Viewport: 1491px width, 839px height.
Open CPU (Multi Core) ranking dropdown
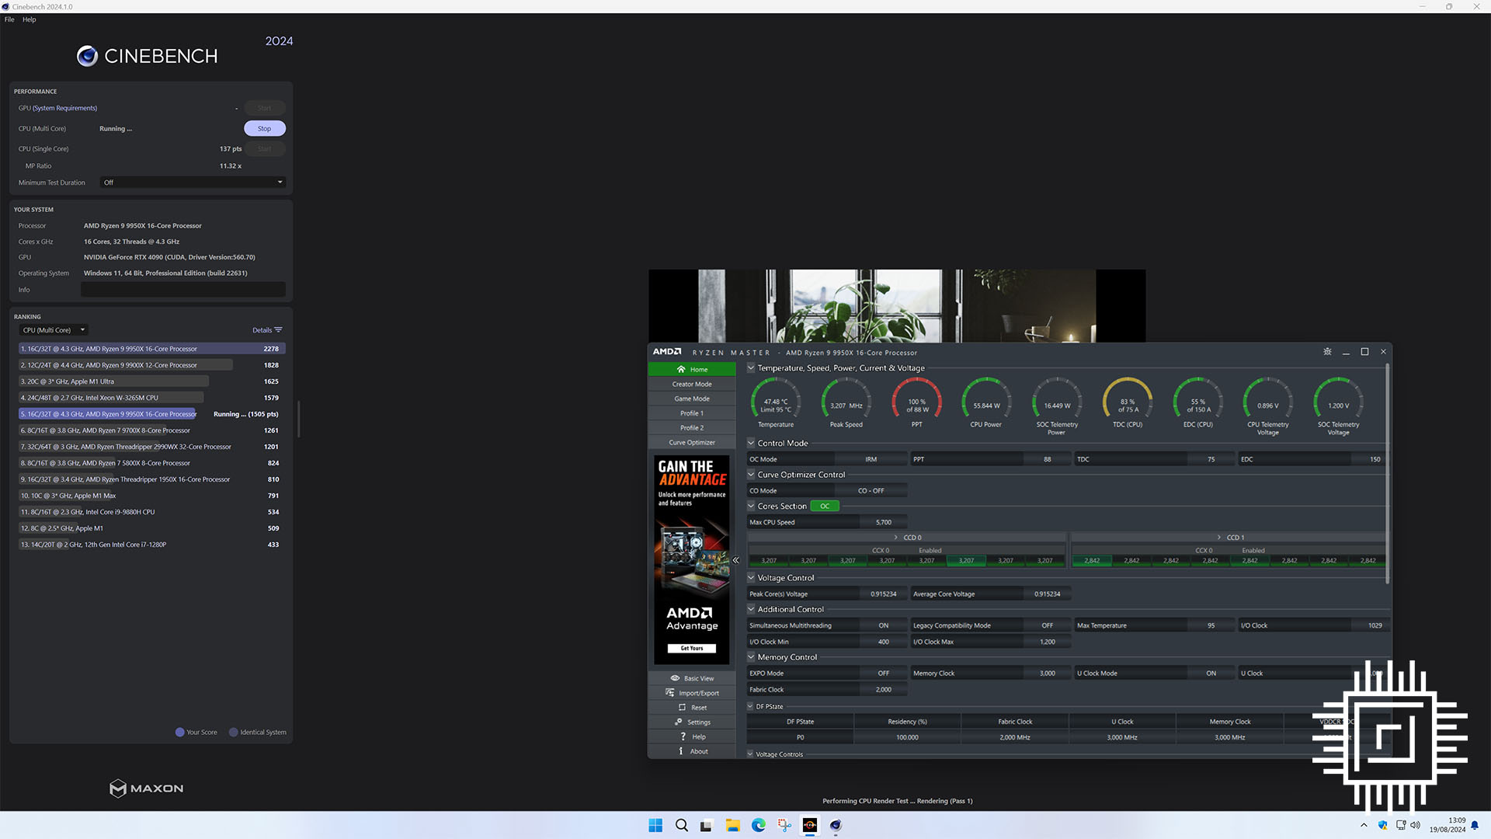click(x=53, y=330)
